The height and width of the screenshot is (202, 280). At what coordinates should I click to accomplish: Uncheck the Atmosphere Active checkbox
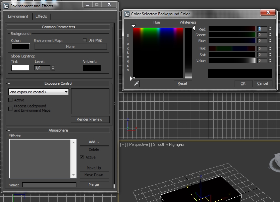coord(82,157)
